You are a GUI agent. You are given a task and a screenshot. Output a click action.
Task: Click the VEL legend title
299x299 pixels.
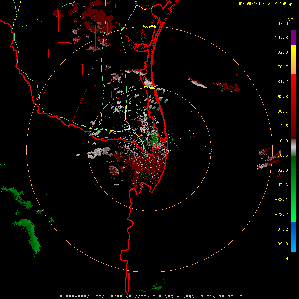pos(292,20)
